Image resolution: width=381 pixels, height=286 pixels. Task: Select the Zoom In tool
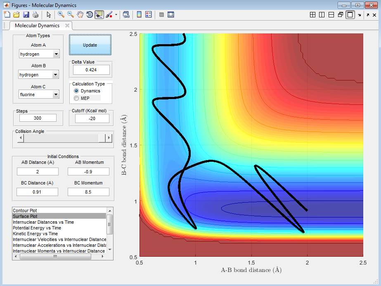pos(61,14)
